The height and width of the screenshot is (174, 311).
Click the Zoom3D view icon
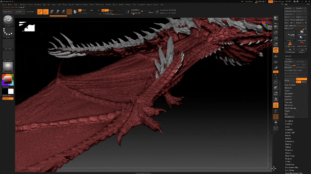pyautogui.click(x=276, y=93)
